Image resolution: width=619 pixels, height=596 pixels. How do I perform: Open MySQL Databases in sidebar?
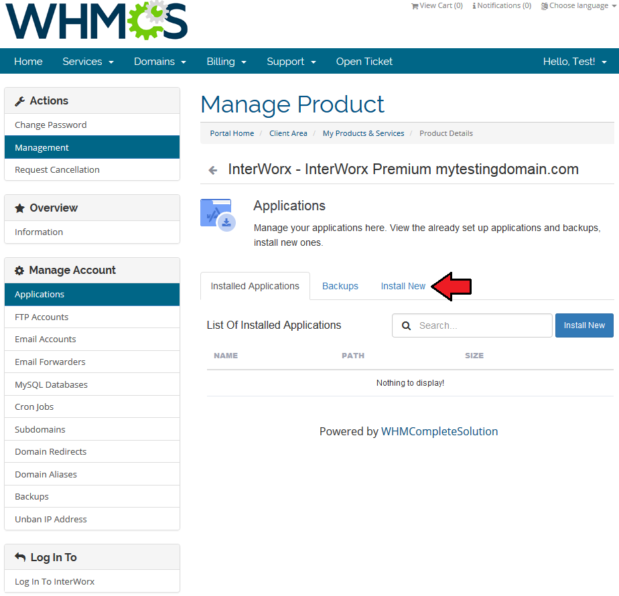(x=92, y=384)
